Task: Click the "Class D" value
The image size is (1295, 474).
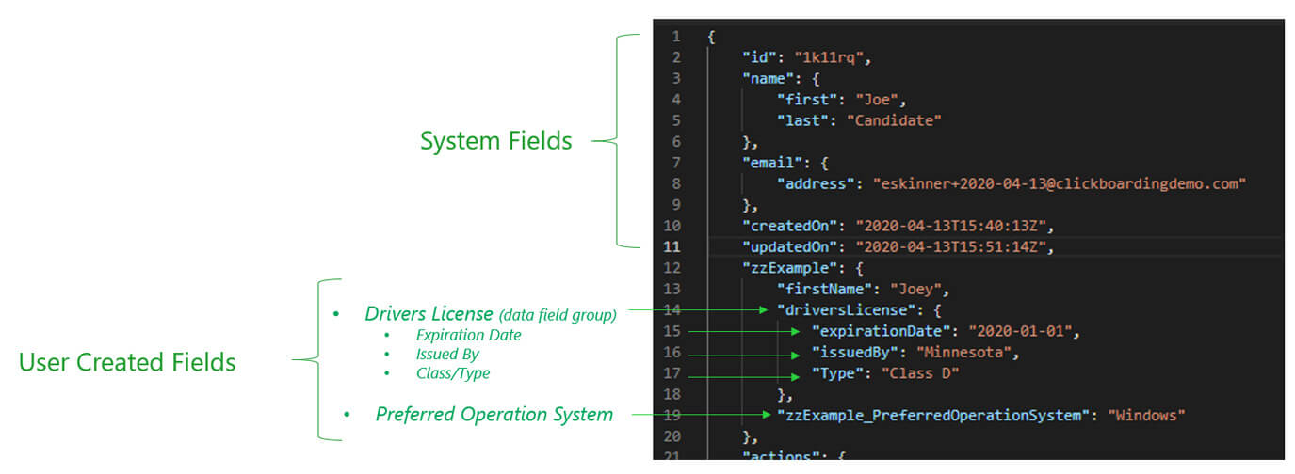Action: pos(918,373)
